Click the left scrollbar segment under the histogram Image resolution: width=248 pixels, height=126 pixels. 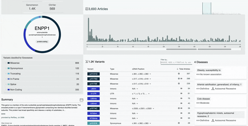tap(182, 49)
